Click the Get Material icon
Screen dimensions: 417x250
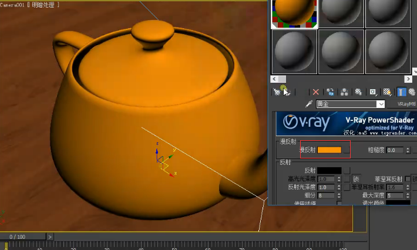[x=277, y=92]
